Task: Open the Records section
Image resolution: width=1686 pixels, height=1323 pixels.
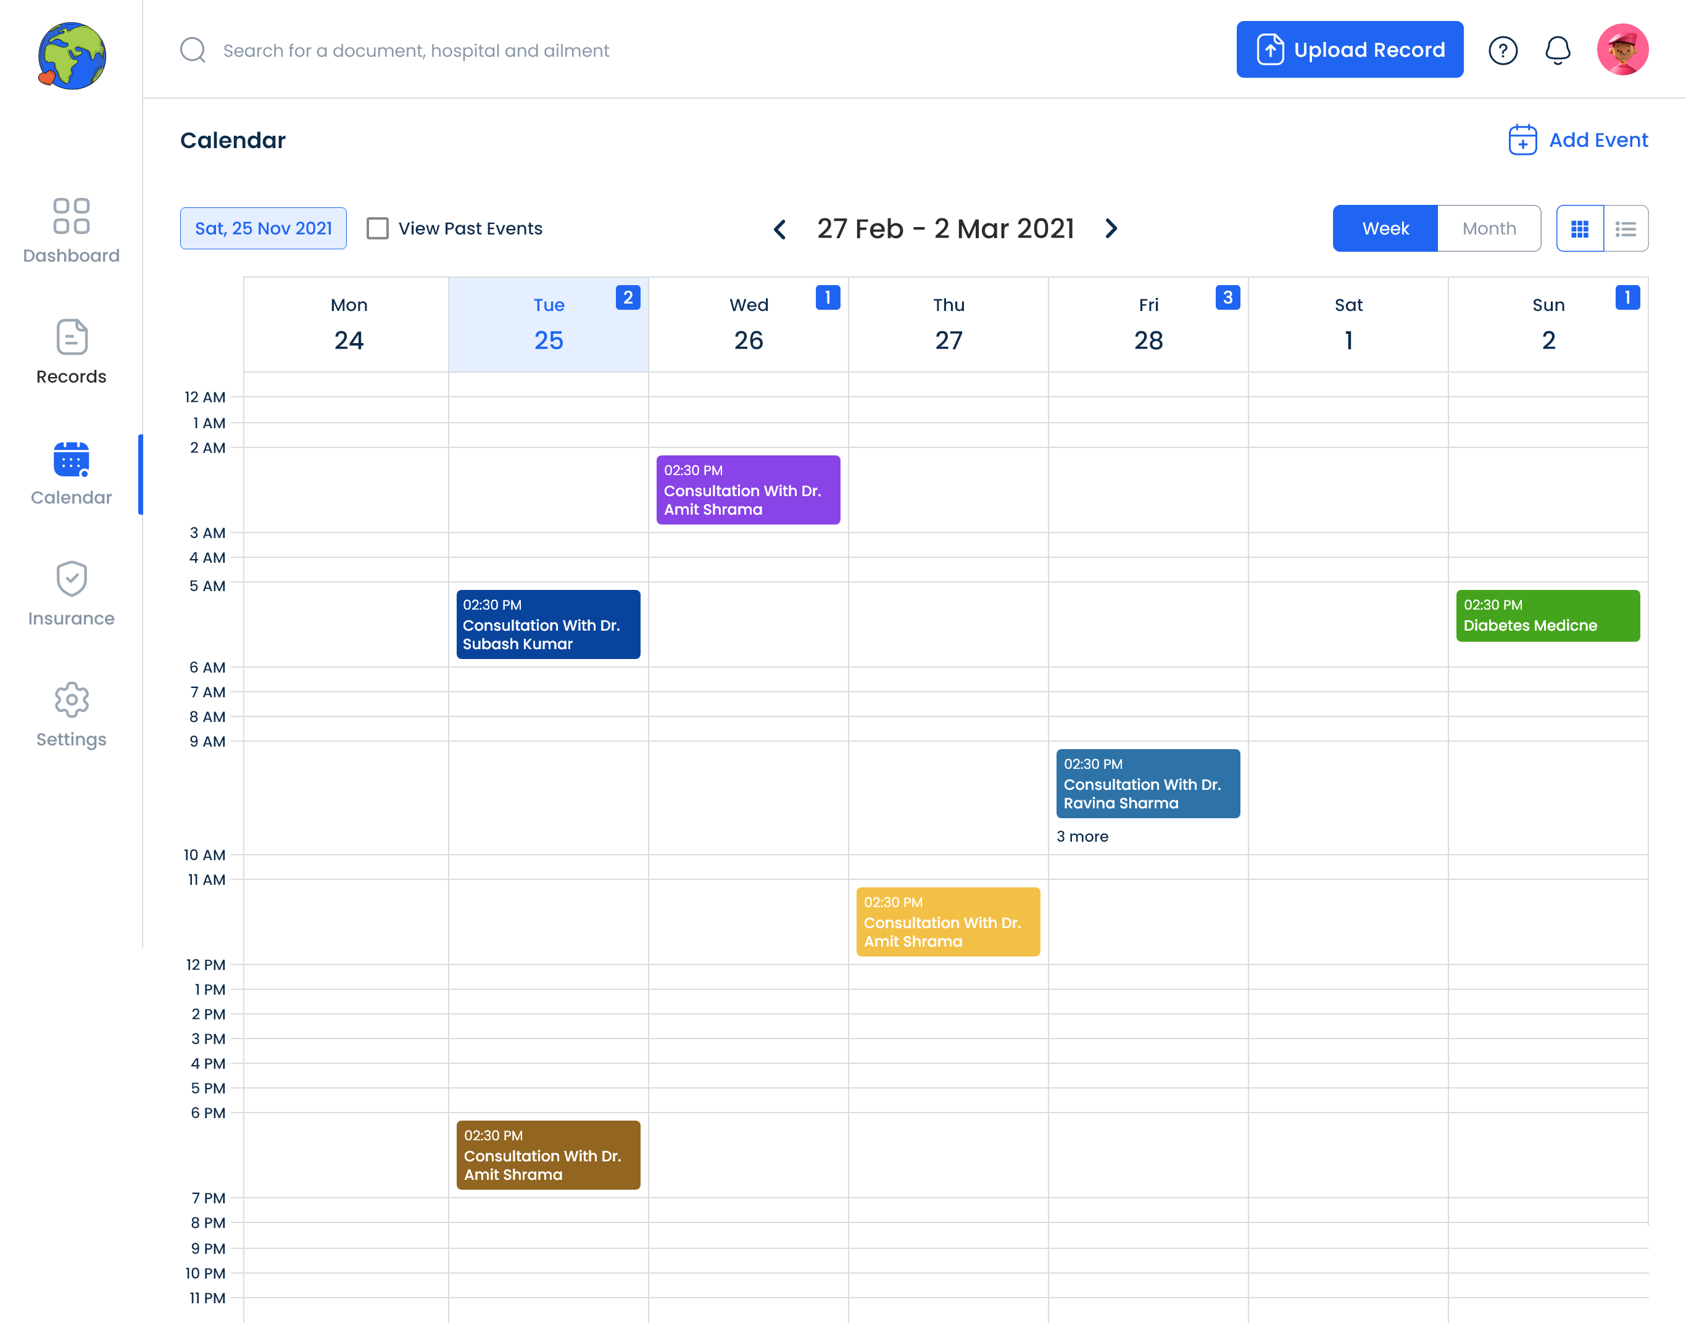Action: 70,352
